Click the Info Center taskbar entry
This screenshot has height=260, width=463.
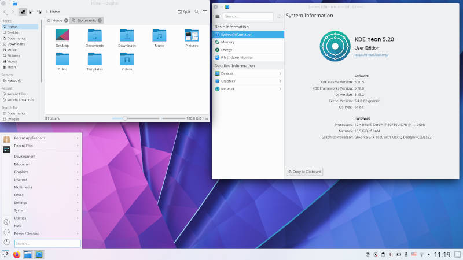(x=39, y=254)
